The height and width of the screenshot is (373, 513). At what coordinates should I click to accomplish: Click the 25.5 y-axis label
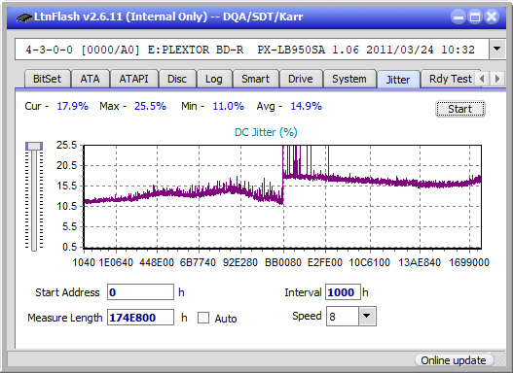pyautogui.click(x=66, y=145)
